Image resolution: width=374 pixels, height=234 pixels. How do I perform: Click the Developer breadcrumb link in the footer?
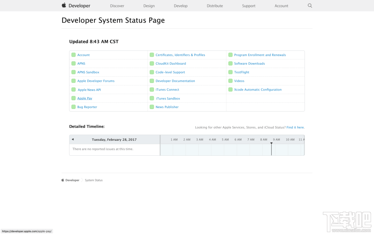tap(72, 180)
